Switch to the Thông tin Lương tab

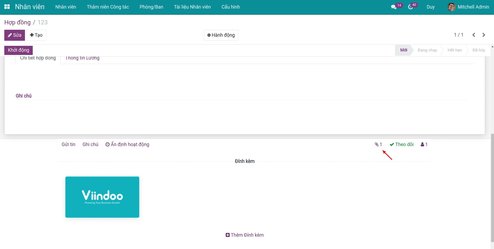point(82,58)
